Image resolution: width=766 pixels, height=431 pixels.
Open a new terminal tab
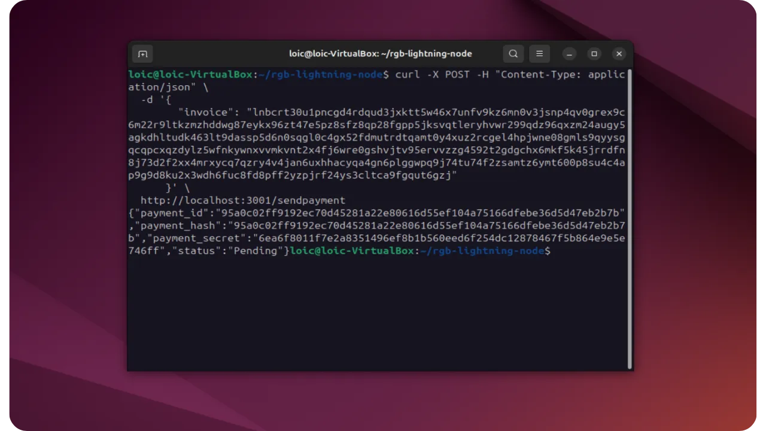click(x=142, y=54)
